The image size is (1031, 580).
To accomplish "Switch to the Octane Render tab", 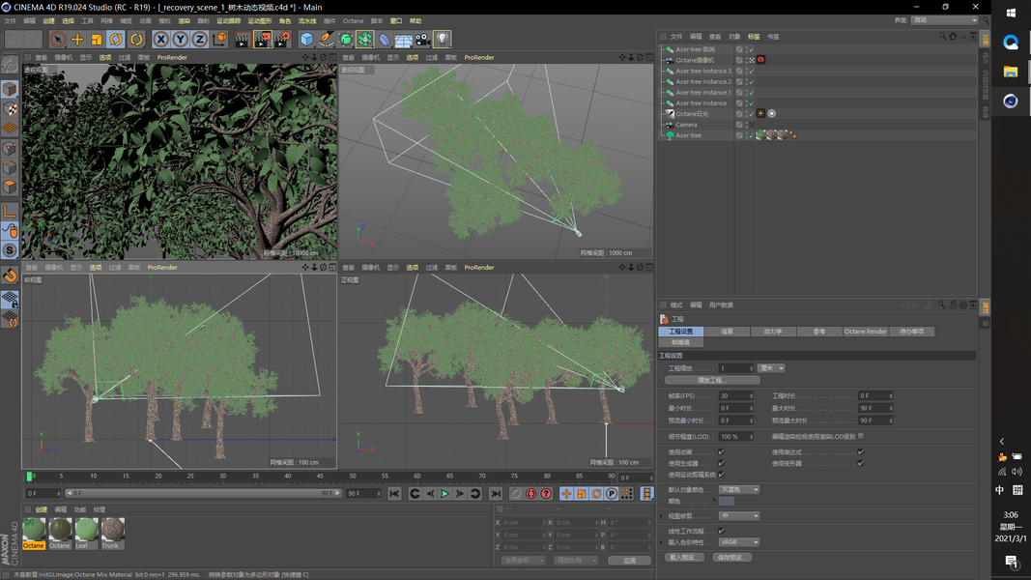I will (865, 332).
